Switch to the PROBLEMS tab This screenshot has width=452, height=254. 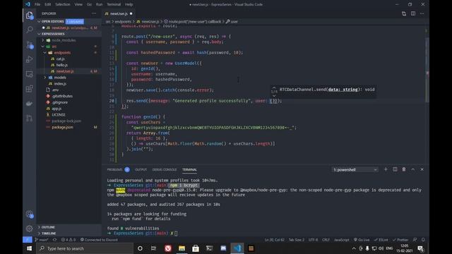click(114, 169)
